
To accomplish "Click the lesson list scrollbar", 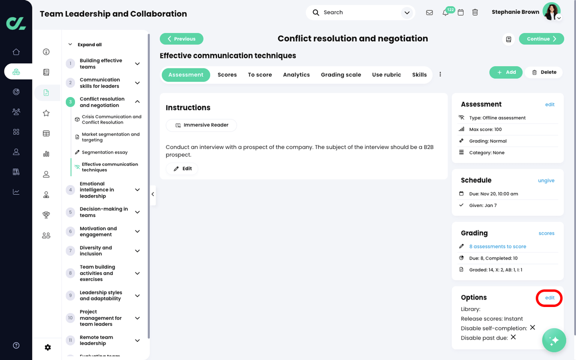I will (149, 185).
